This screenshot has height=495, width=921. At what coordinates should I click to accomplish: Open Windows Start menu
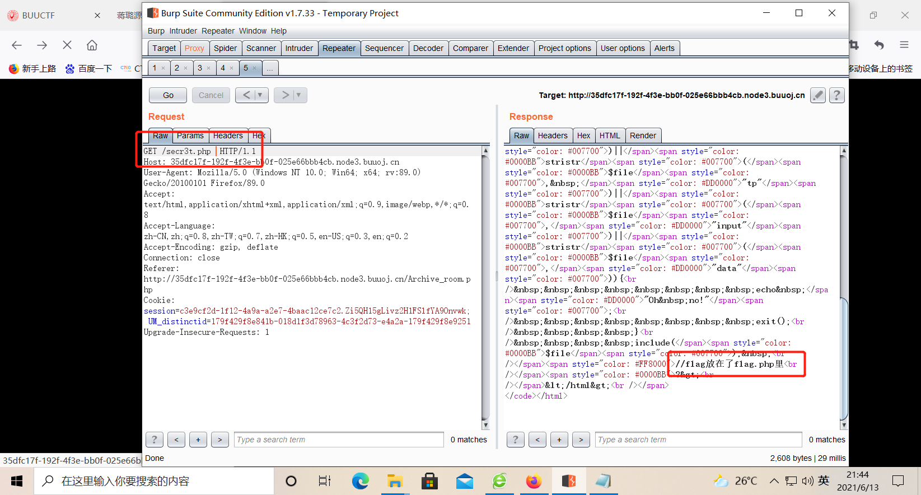17,481
